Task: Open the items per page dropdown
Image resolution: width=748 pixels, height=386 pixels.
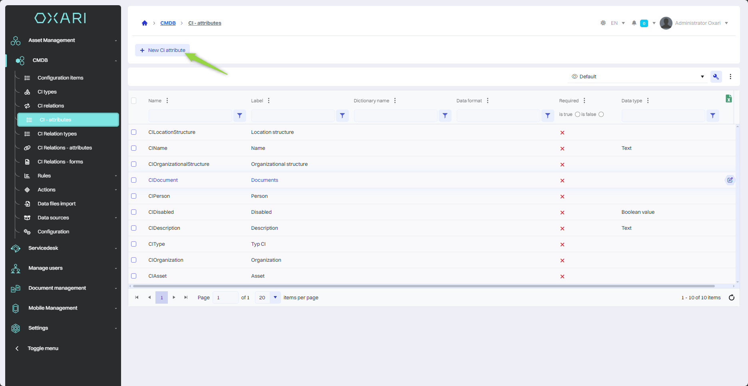Action: click(x=275, y=298)
